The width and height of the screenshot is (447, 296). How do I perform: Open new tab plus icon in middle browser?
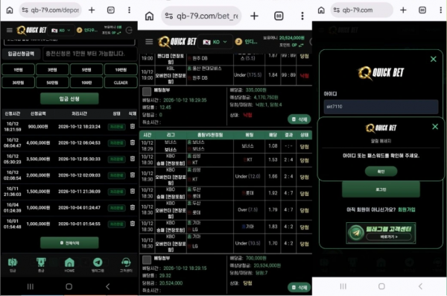[x=254, y=16]
